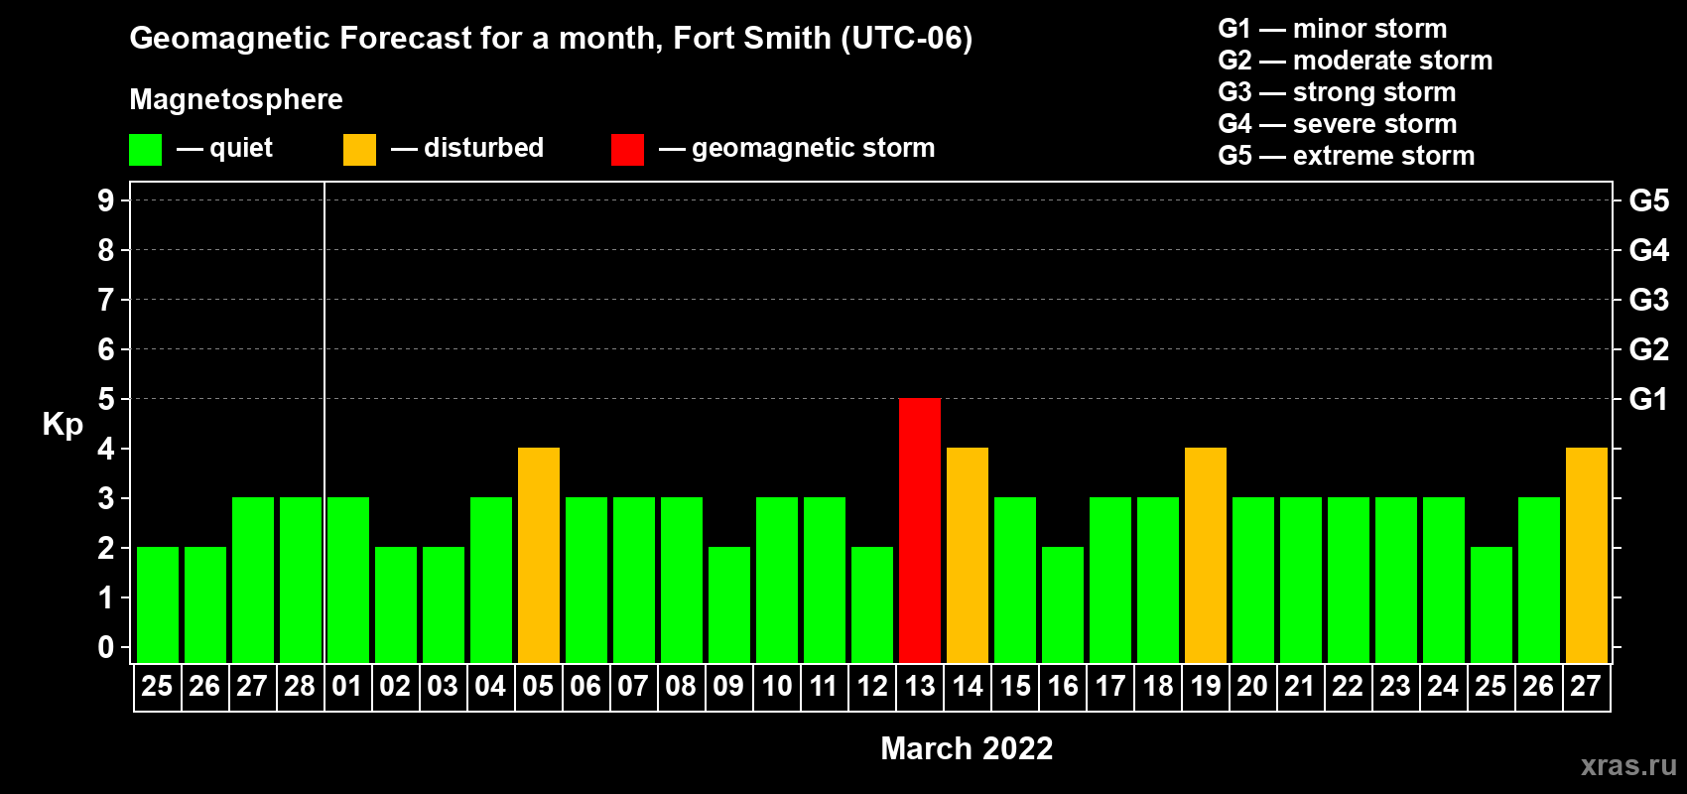
Task: Click the 'quiet' legend label
Action: point(241,149)
